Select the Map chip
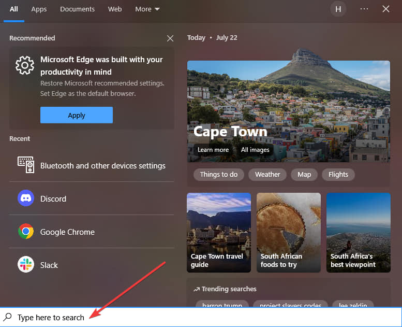This screenshot has height=327, width=402. coord(304,175)
